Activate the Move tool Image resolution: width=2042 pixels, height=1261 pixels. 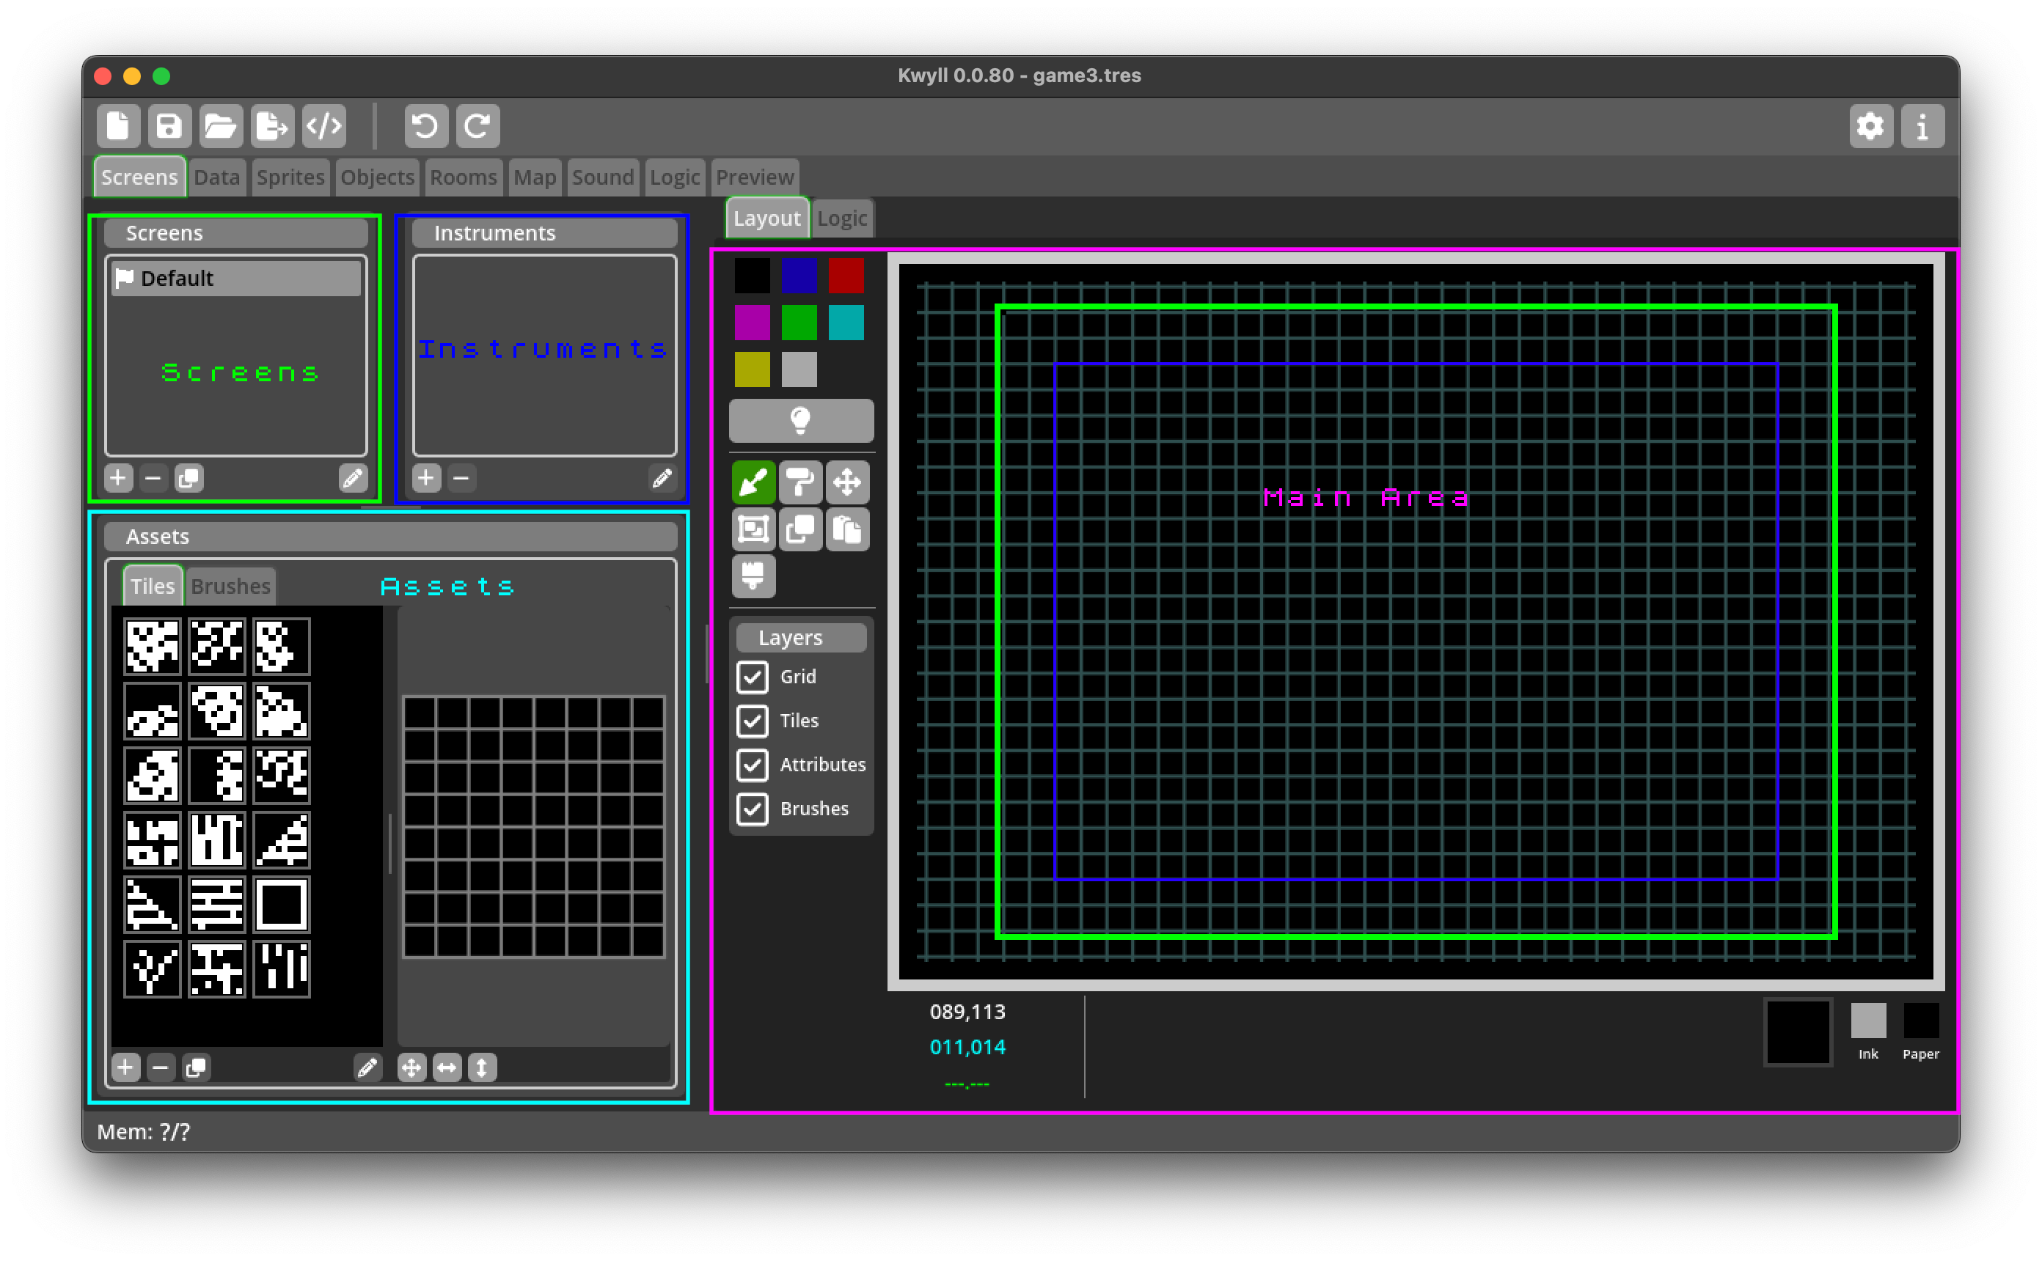849,482
